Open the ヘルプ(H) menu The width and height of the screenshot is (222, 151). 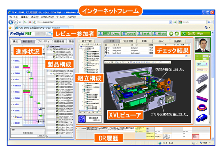point(72,17)
